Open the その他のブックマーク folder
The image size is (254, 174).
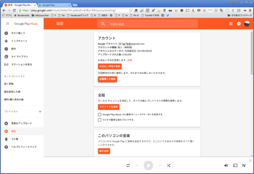tap(240, 15)
